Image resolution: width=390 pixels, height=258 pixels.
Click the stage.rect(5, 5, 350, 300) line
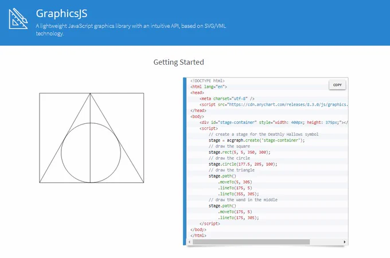[x=239, y=153]
